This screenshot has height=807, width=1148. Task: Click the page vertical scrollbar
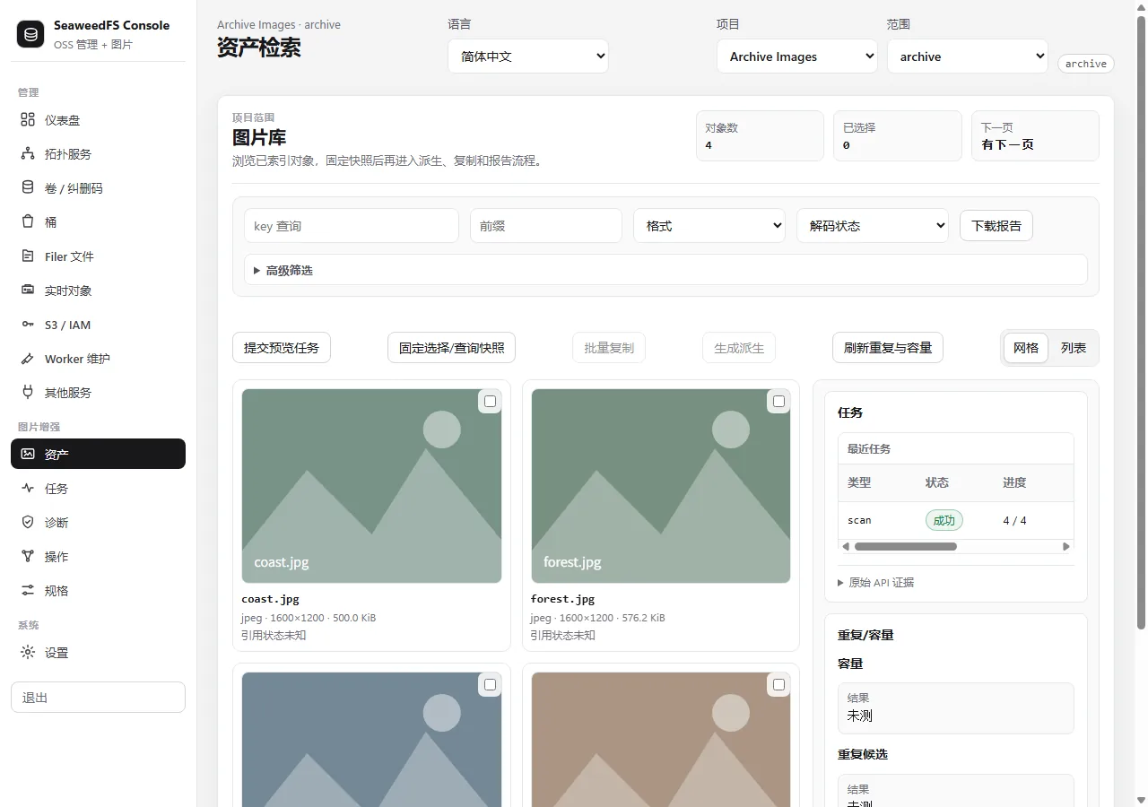point(1141,323)
